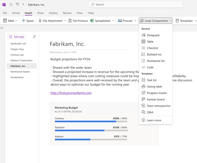
Task: Expand the Pictures dropdown chevron
Action: [x=135, y=21]
